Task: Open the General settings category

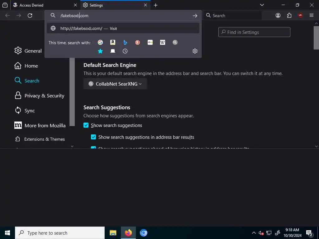Action: [28, 51]
